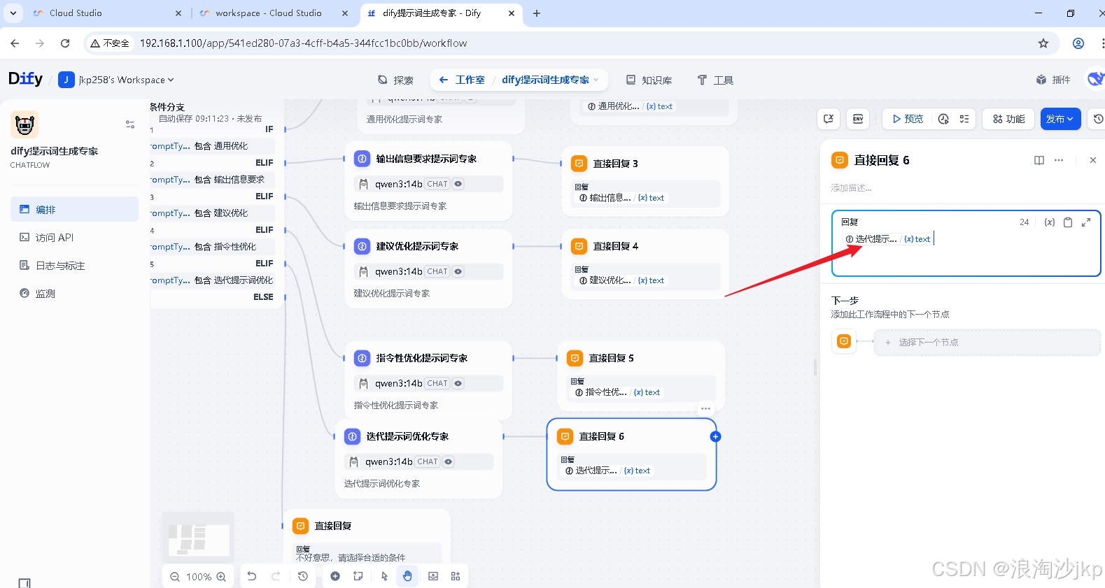This screenshot has height=588, width=1105.
Task: Toggle vision eye on 建议优化提示词专家 node
Action: (458, 271)
